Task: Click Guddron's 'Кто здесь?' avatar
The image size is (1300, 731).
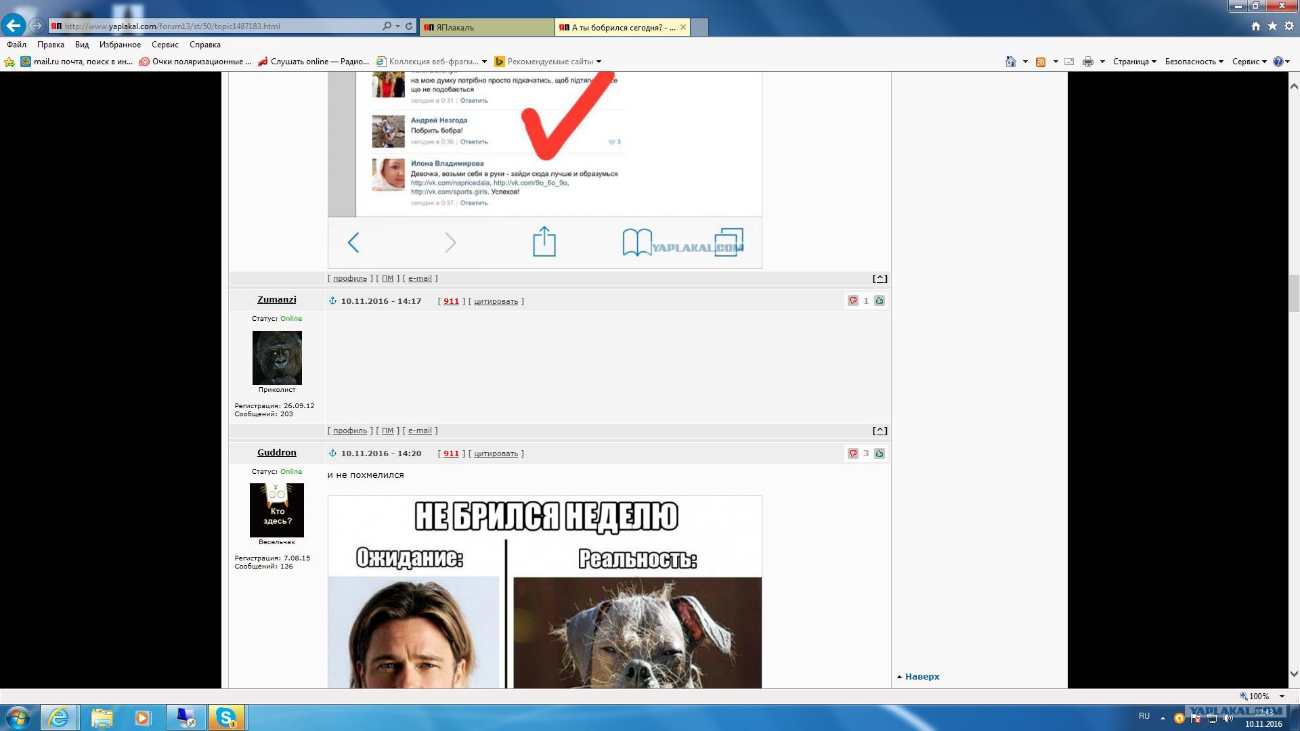Action: [277, 510]
